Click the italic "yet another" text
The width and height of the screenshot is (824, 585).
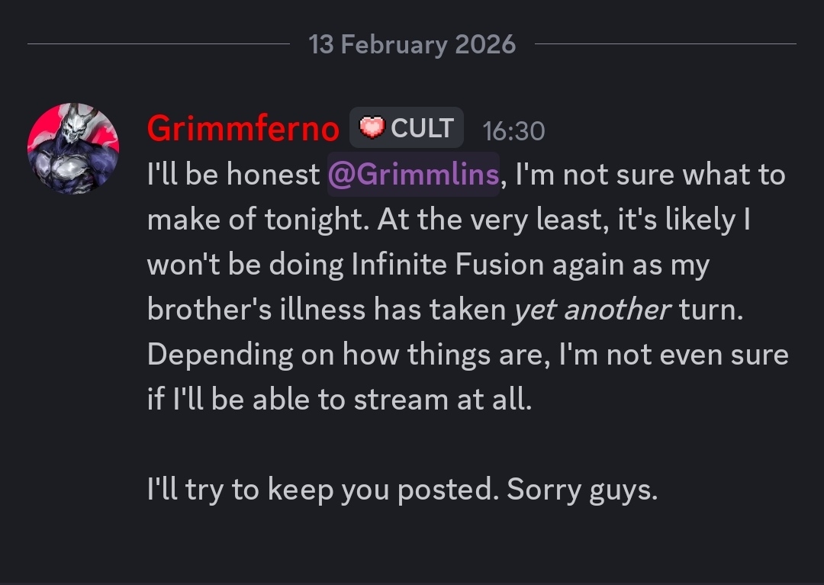click(x=592, y=310)
